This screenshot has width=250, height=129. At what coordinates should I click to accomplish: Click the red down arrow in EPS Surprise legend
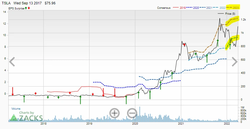29,8
